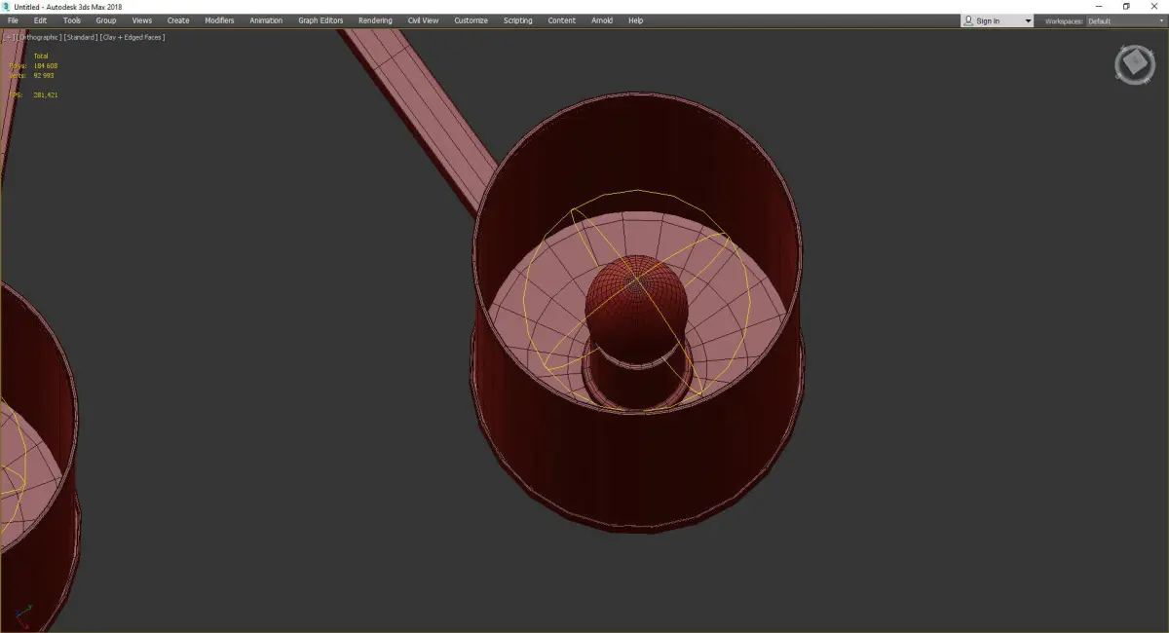The image size is (1169, 633).
Task: Minimize the 3ds Max window
Action: click(1099, 6)
